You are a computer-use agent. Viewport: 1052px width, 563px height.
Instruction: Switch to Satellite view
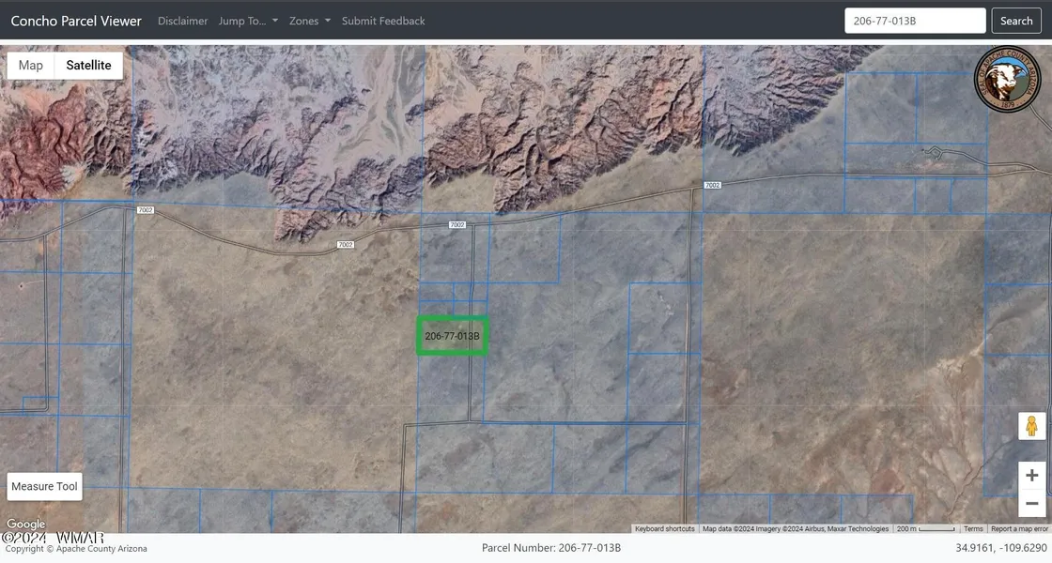[x=88, y=66]
